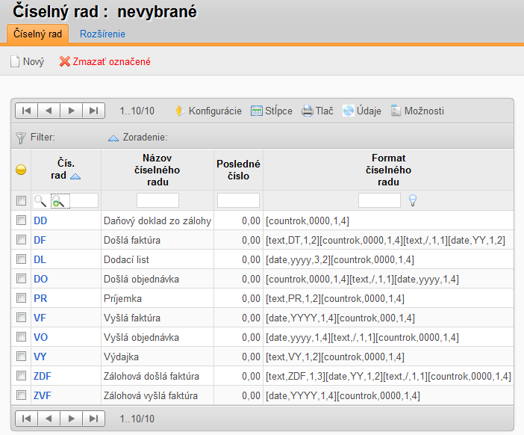Click the Format číselného radu column header
This screenshot has height=435, width=524.
(x=388, y=170)
